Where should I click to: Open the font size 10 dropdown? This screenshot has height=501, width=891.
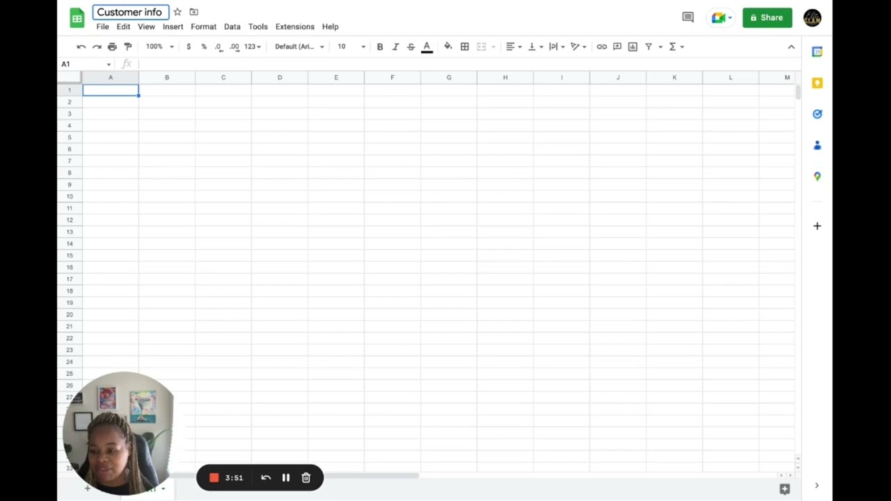click(x=352, y=47)
